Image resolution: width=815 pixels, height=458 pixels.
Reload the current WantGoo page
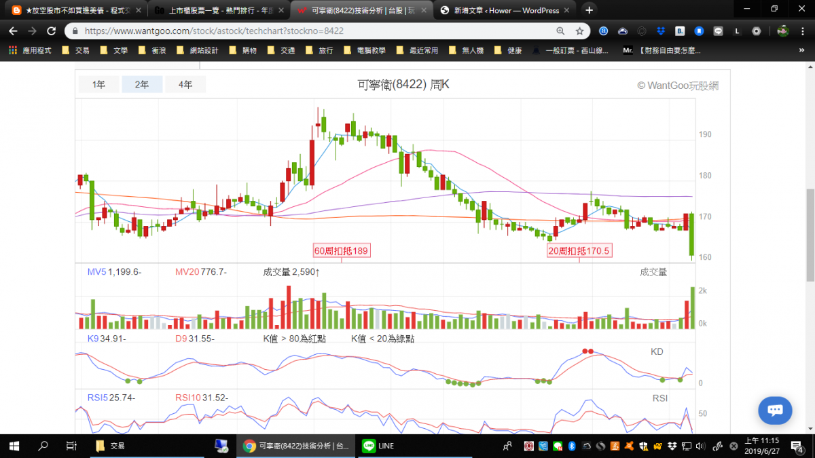click(51, 31)
